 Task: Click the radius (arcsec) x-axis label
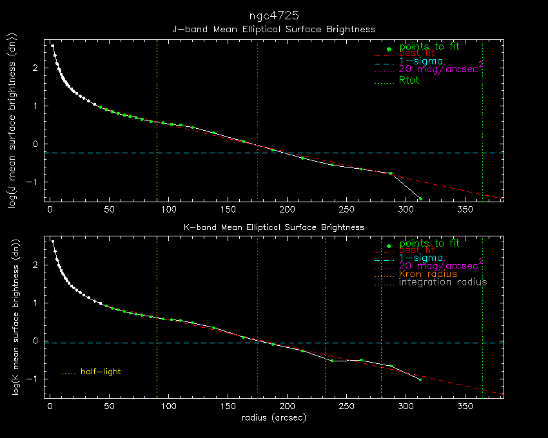[x=274, y=419]
